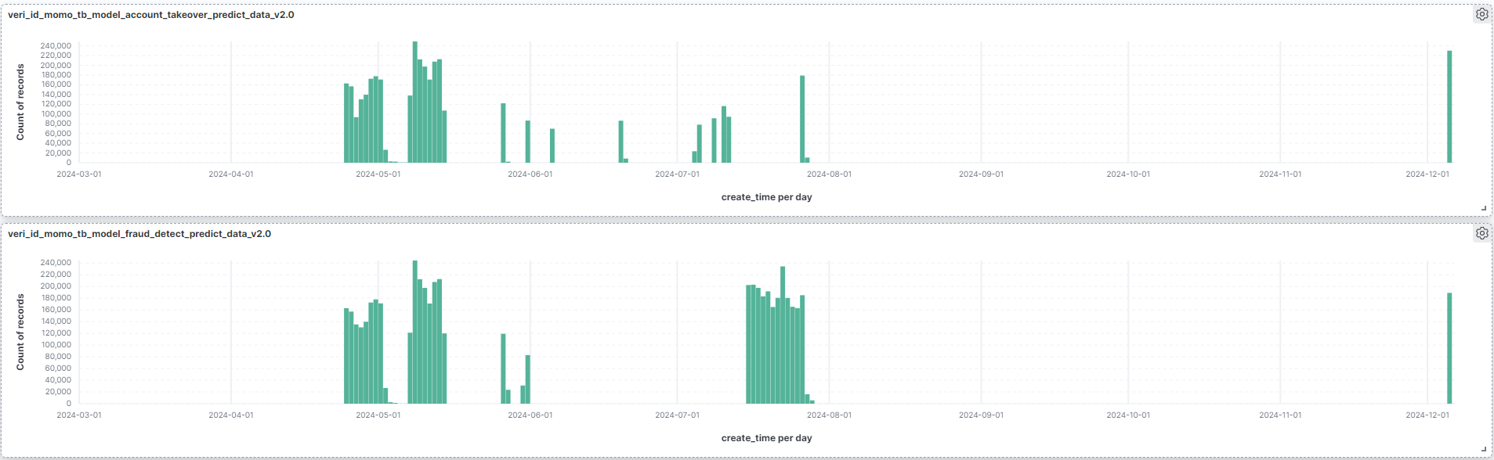1494x460 pixels.
Task: Open panel options gear for account_takeover chart
Action: [x=1481, y=14]
